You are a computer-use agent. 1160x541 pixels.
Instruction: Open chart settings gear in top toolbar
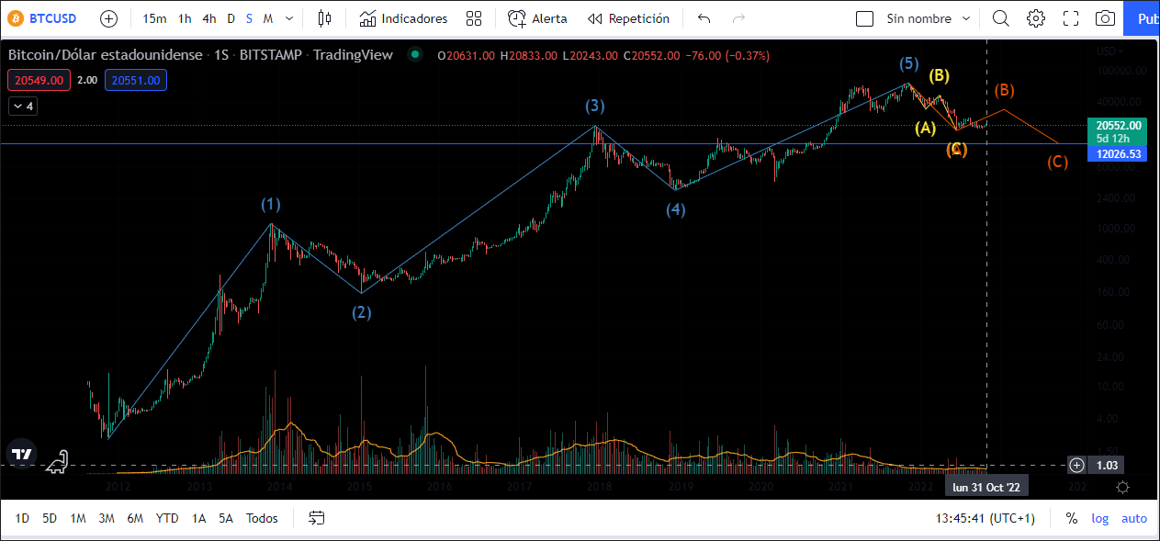pyautogui.click(x=1036, y=18)
